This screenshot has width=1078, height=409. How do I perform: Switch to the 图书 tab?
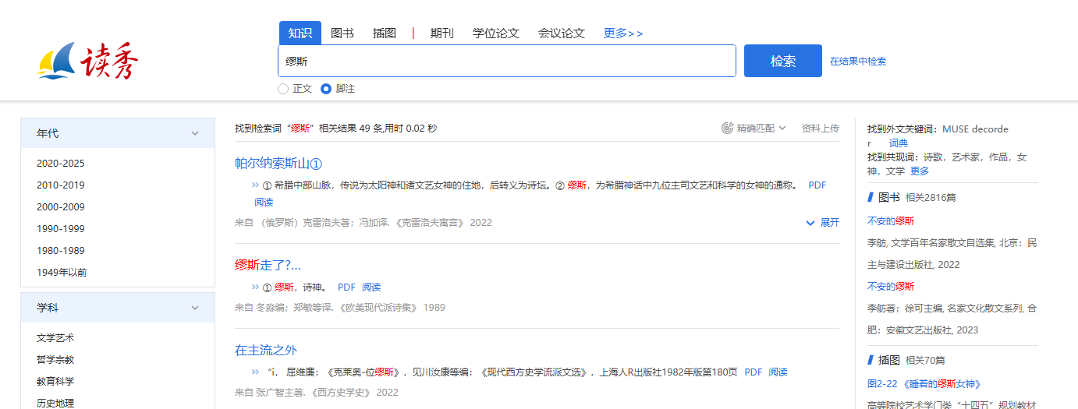click(342, 33)
